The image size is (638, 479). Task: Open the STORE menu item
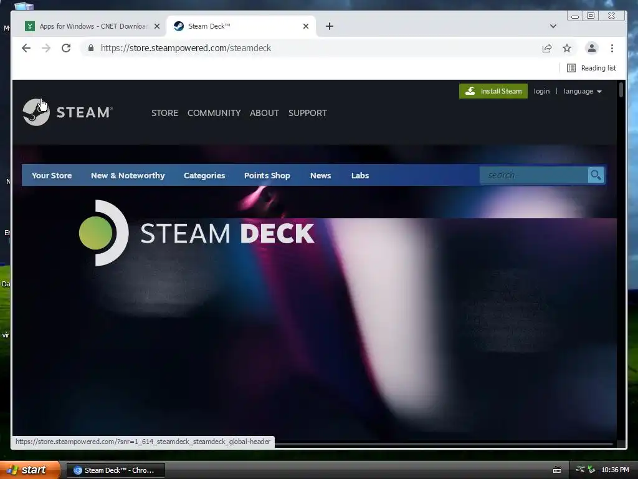pyautogui.click(x=164, y=113)
